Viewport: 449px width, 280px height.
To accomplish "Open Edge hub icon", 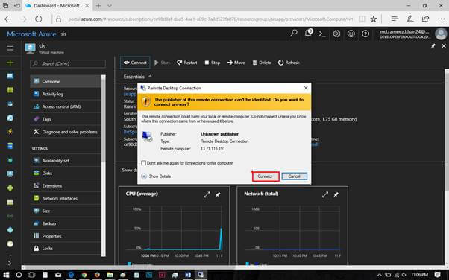I will (395, 19).
